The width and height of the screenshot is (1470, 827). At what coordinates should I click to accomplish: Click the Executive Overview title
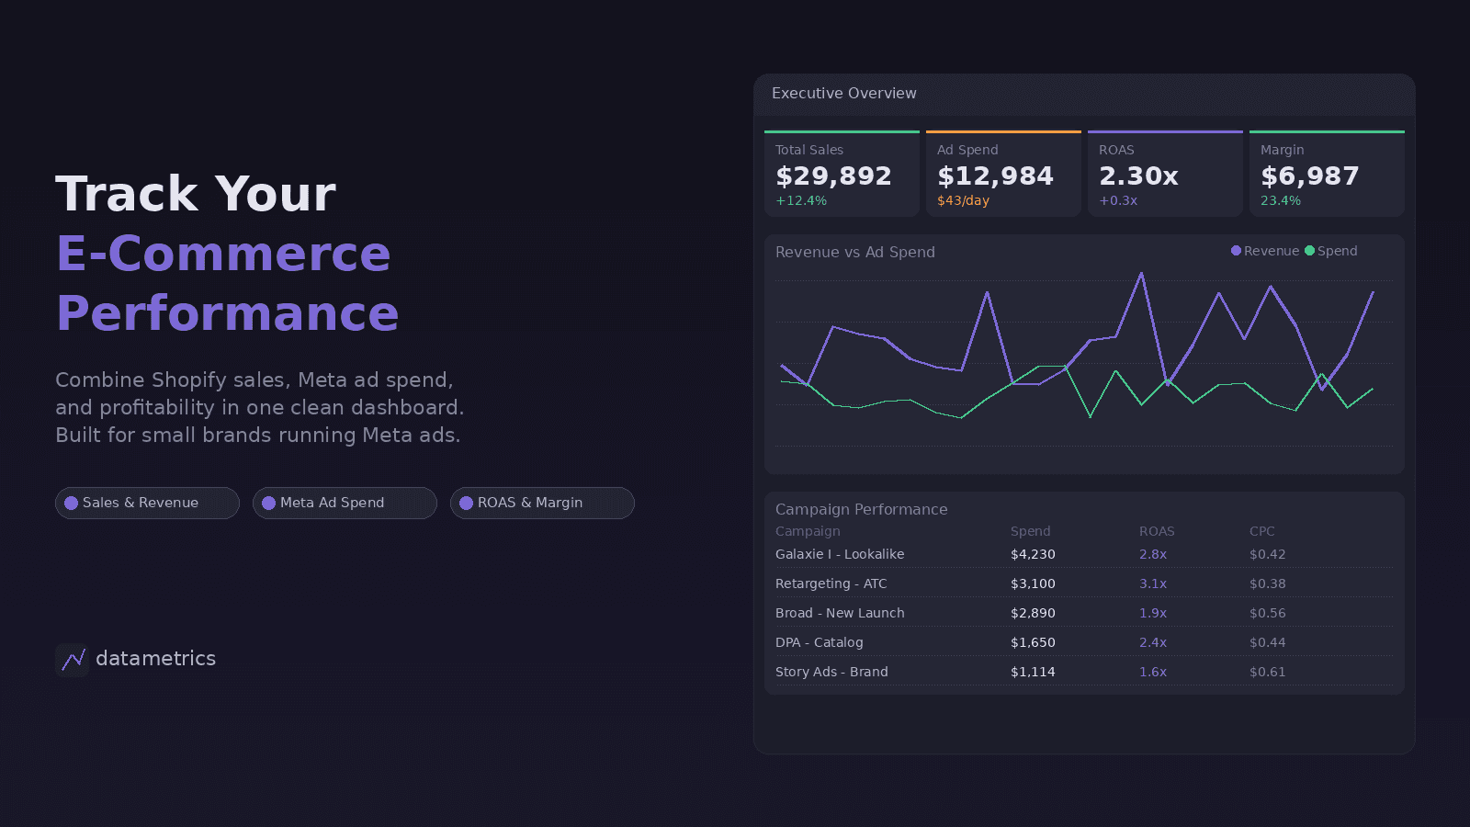844,94
